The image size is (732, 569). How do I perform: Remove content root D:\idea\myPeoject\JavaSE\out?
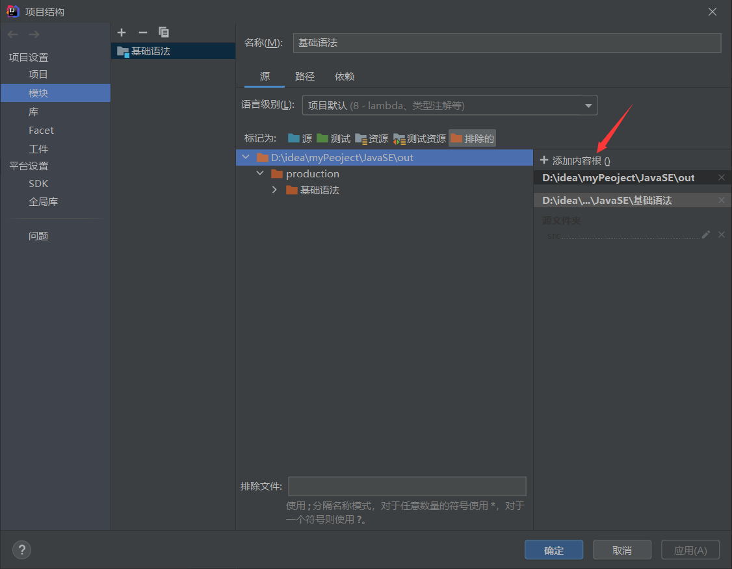tap(721, 177)
